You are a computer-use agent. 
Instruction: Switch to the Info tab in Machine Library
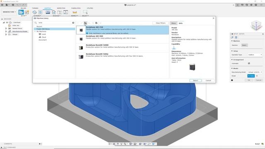[x=181, y=23]
